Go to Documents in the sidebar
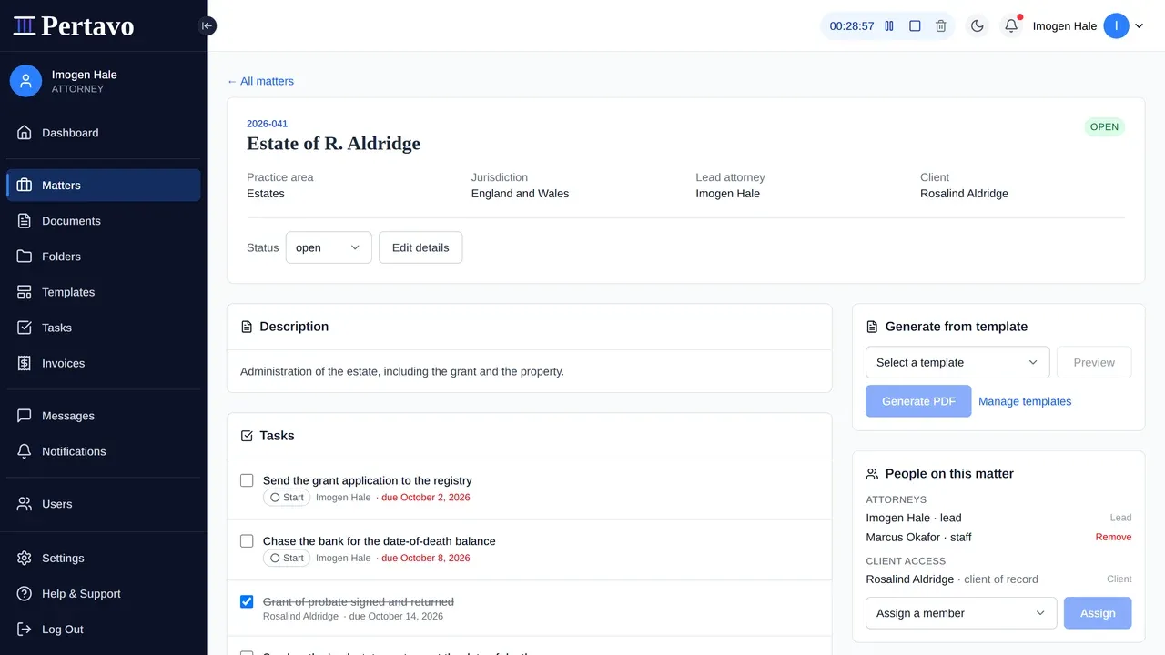The height and width of the screenshot is (655, 1165). point(104,221)
